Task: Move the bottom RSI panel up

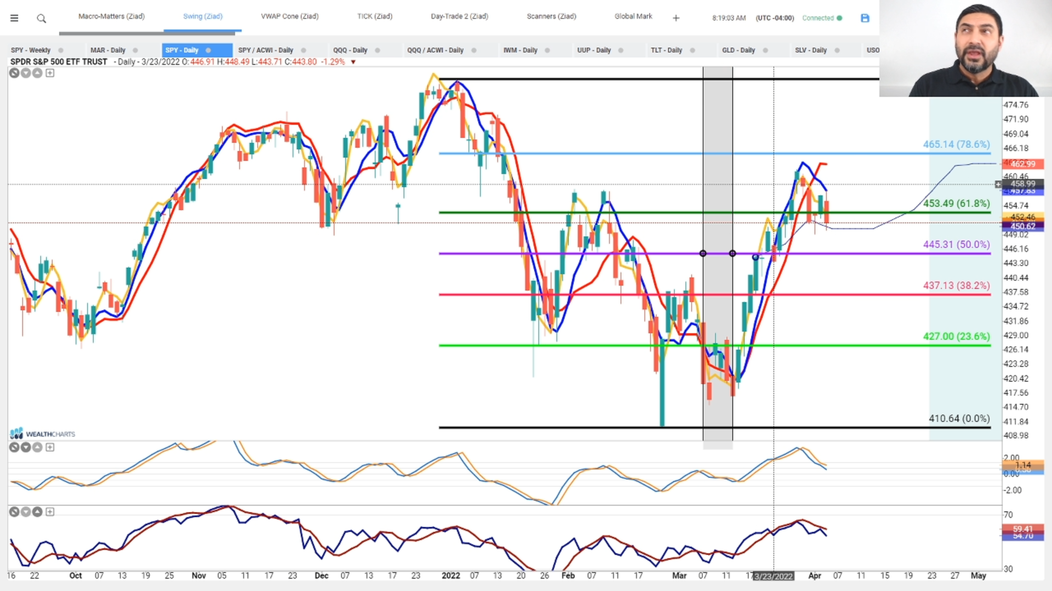Action: (x=37, y=512)
